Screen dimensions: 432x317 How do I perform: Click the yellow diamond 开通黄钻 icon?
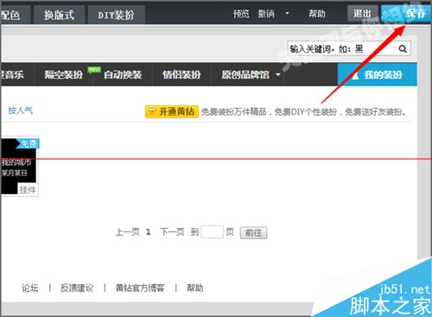[152, 111]
